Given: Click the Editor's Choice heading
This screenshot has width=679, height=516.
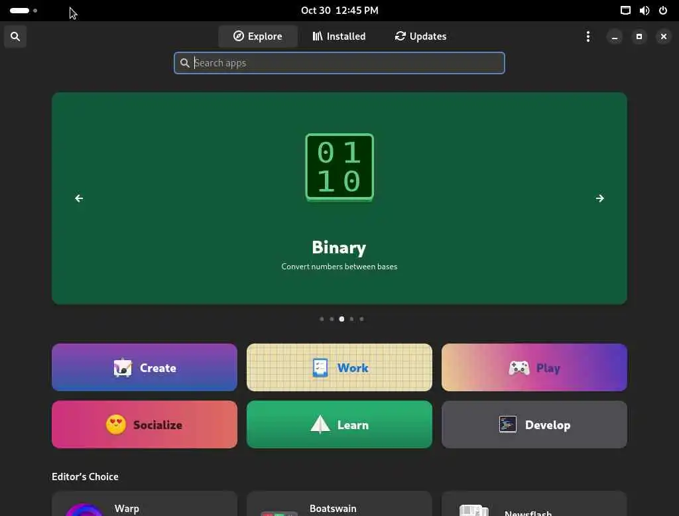Looking at the screenshot, I should click(x=85, y=477).
